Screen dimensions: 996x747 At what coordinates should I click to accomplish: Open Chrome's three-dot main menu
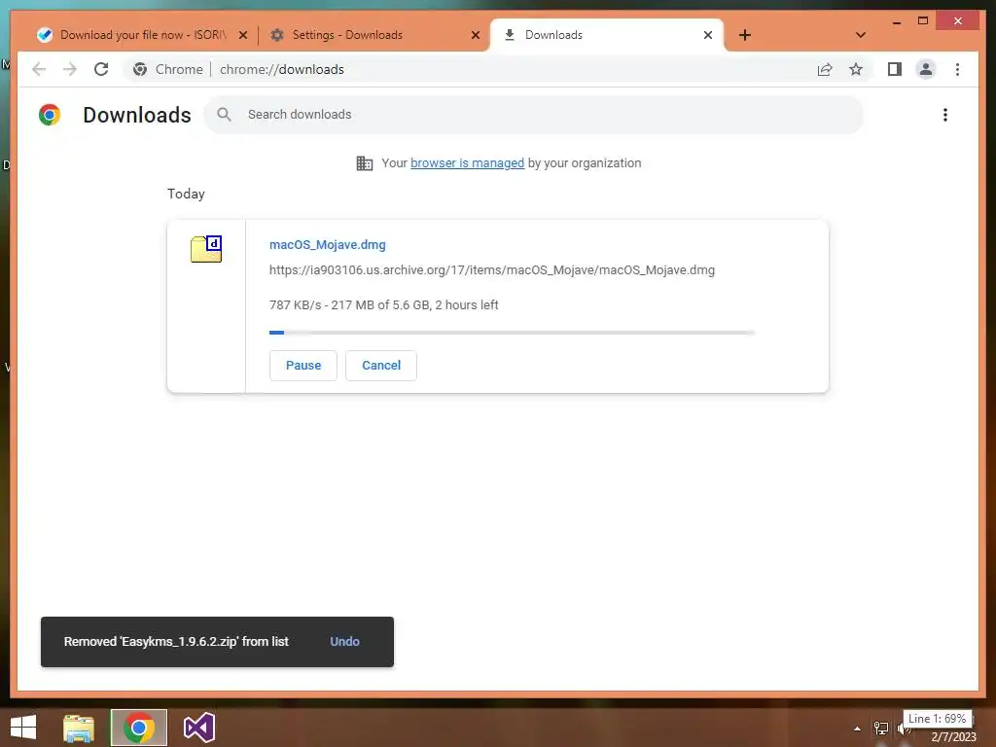tap(957, 69)
